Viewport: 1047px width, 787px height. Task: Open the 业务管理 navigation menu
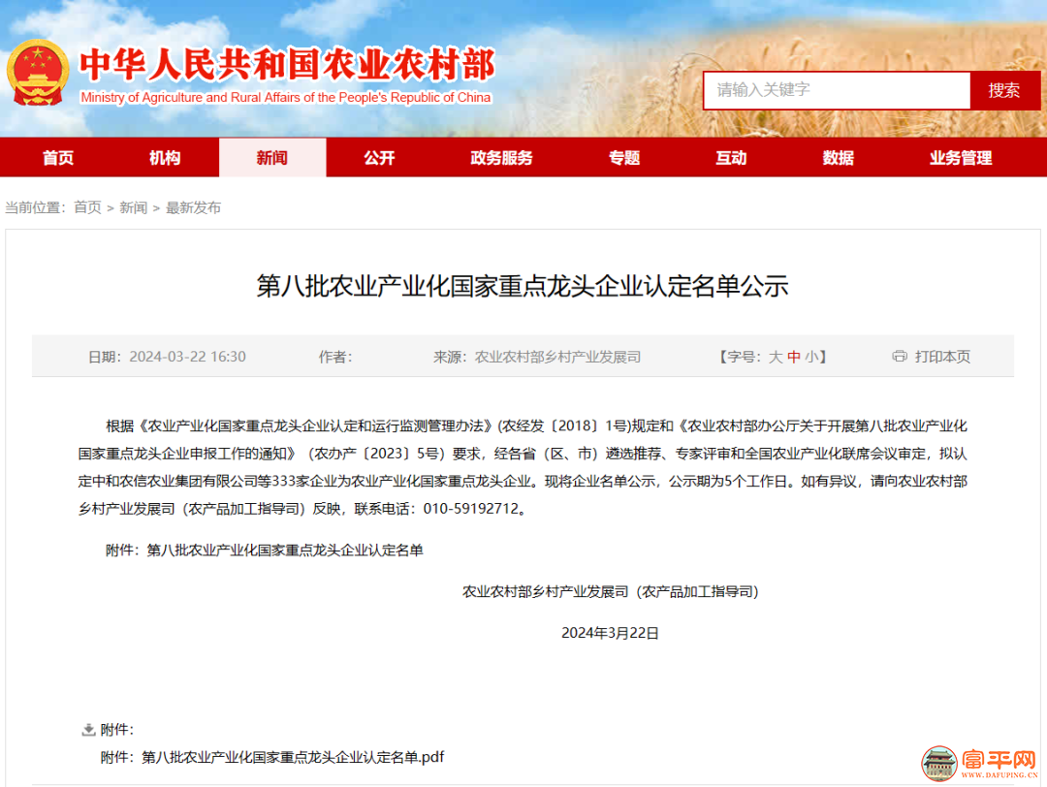coord(961,158)
